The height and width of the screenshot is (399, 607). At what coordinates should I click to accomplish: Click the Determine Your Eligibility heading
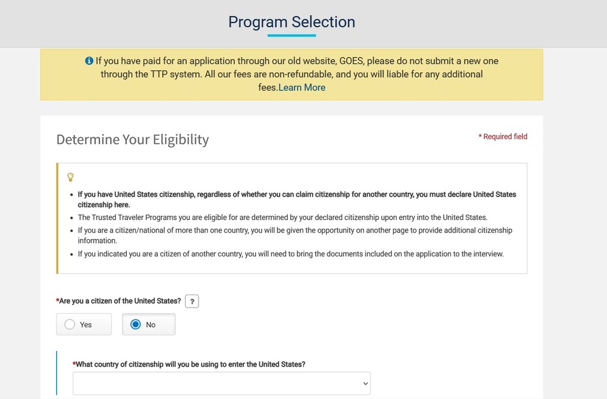[x=132, y=139]
